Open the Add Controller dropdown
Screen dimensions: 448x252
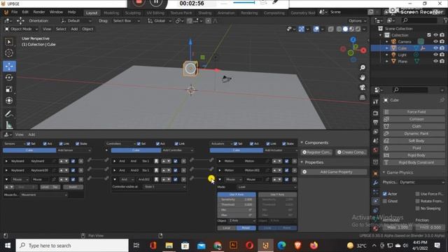[x=177, y=150]
